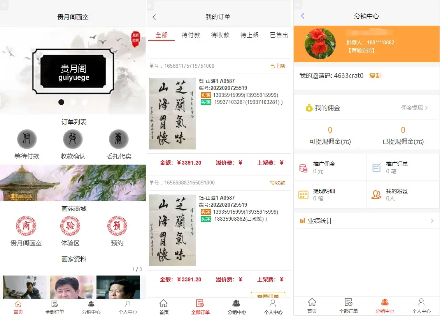Open 个人中心 in left screen bottom bar
Screen dimensions: 440x316
(x=128, y=307)
